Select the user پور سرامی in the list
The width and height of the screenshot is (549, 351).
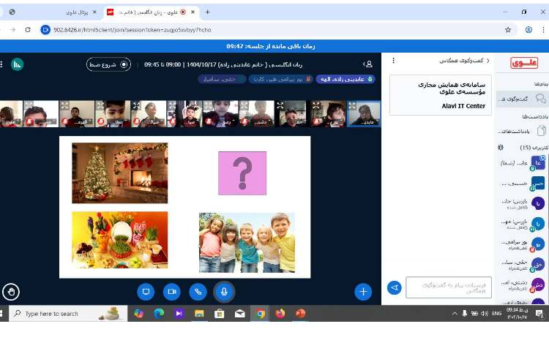click(522, 244)
